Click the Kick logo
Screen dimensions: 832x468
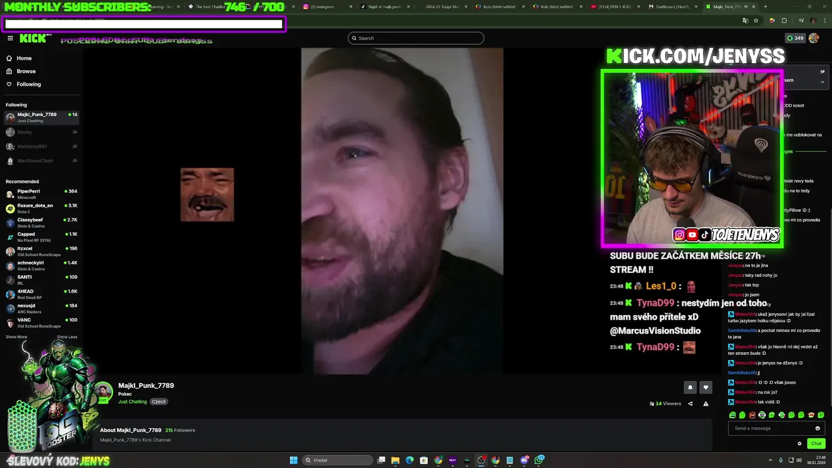click(x=32, y=38)
